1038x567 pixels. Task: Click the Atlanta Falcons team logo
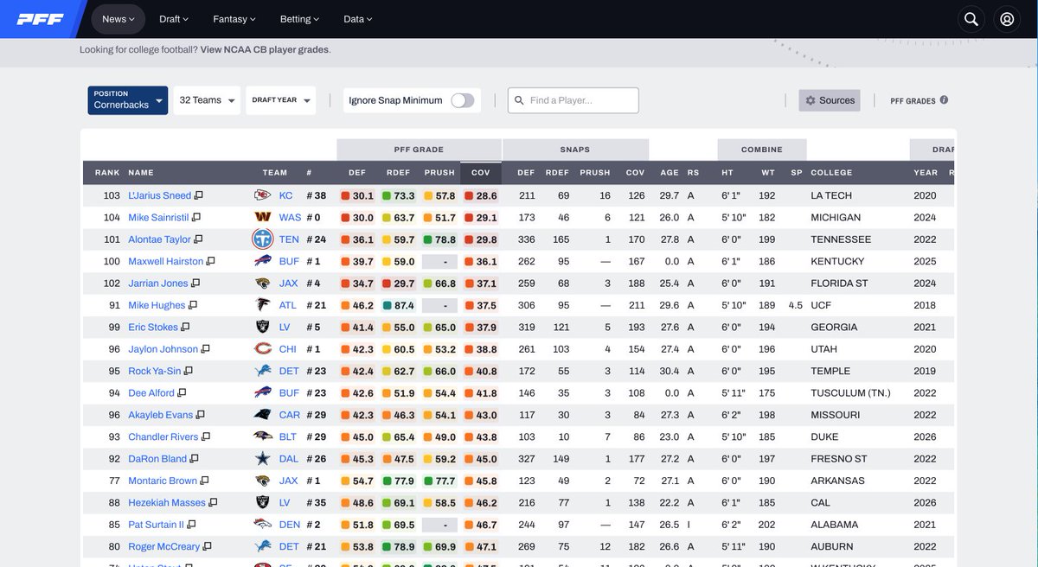262,305
